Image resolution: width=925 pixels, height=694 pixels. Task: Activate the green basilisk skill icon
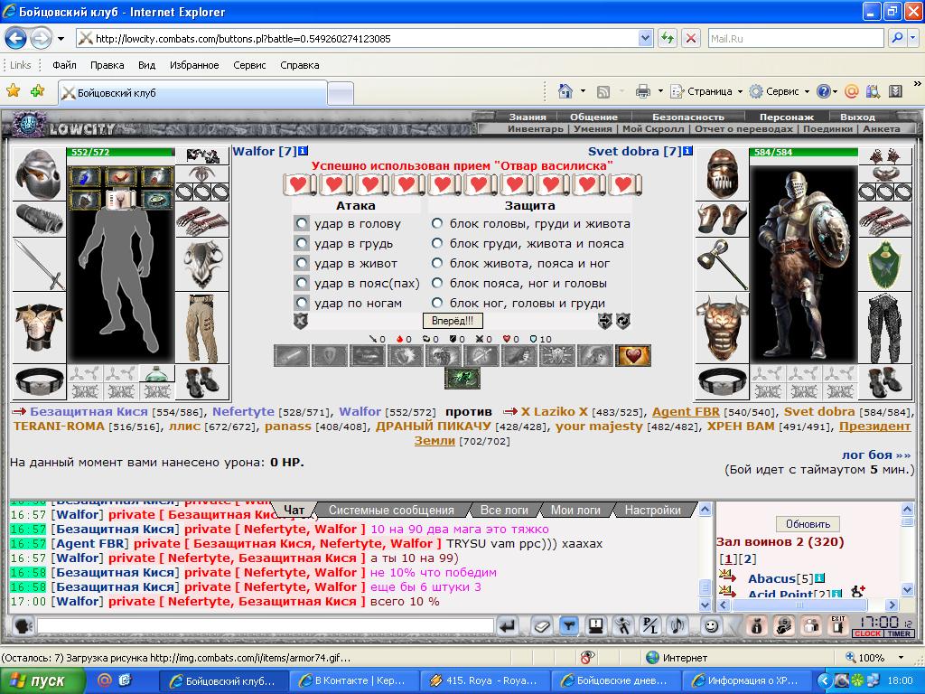pos(462,379)
